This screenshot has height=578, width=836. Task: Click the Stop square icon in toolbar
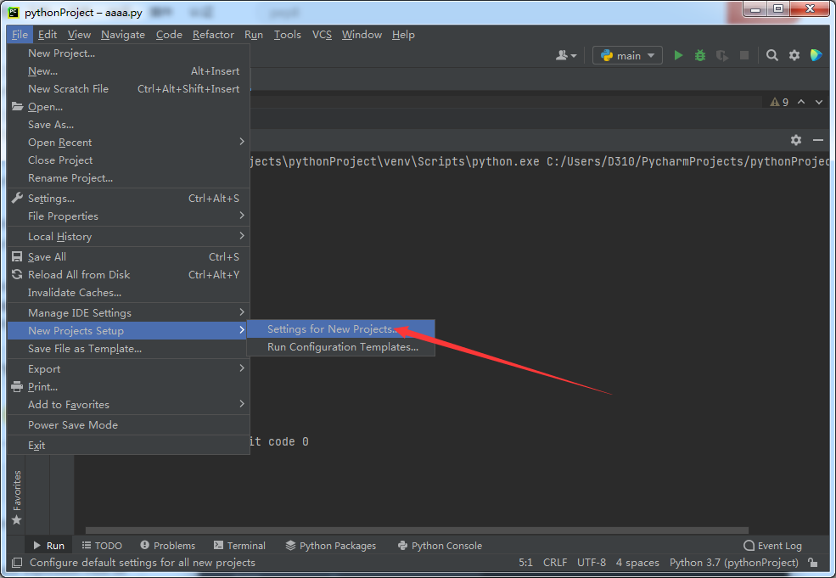click(744, 55)
